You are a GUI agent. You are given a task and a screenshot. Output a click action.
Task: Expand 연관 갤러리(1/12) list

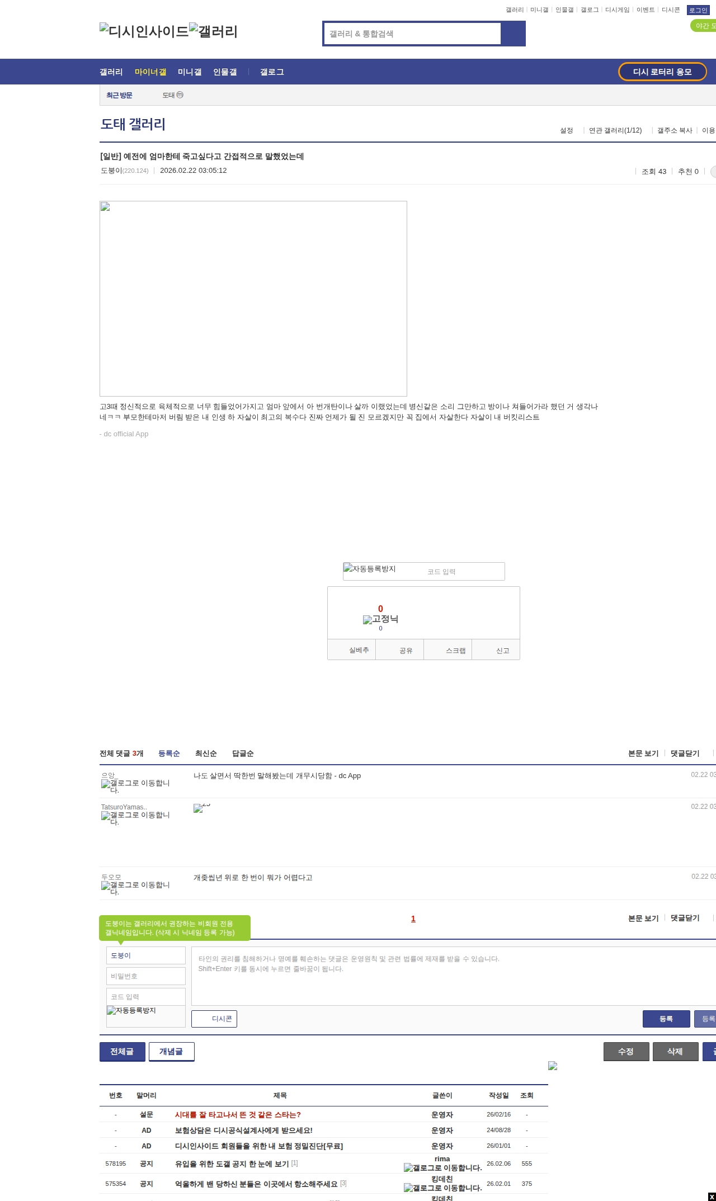(615, 130)
